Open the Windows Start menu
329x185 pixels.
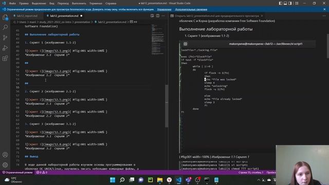click(113, 180)
